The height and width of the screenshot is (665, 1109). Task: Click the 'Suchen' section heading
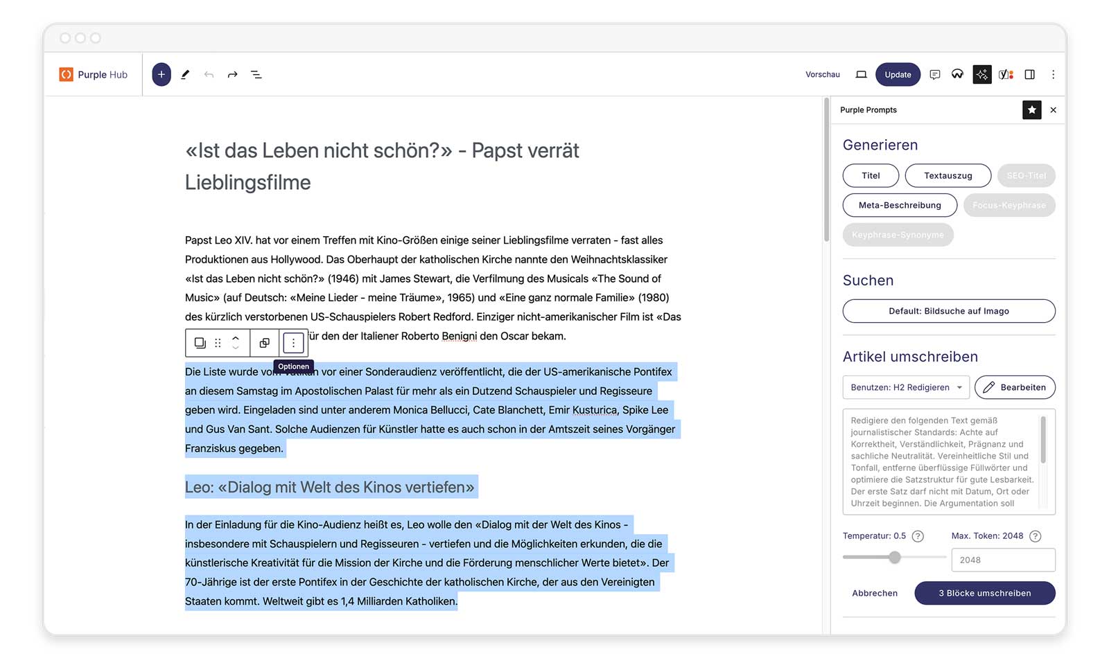point(868,281)
